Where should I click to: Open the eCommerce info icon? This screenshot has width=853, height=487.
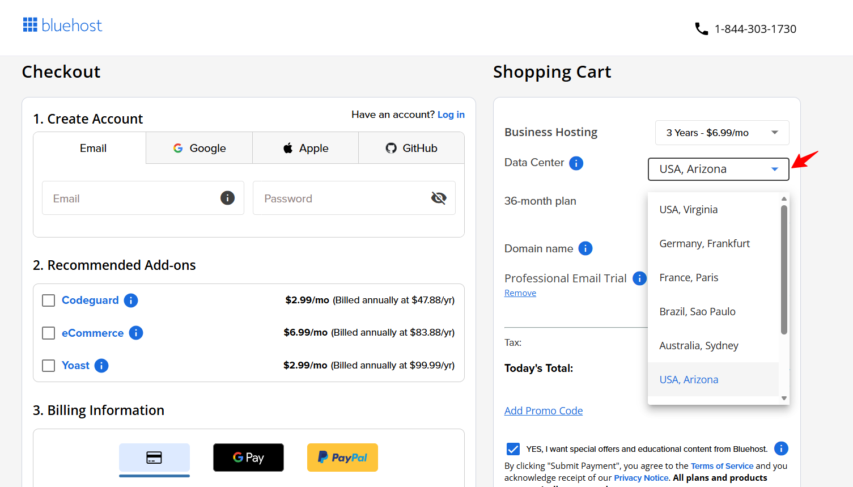click(136, 333)
